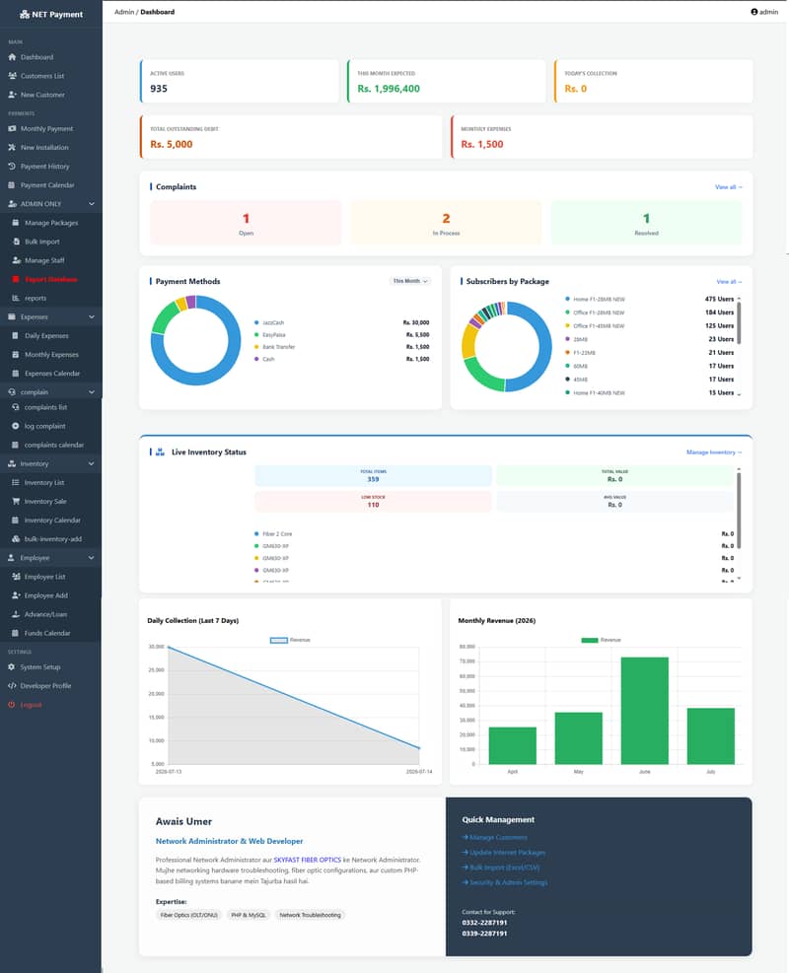The height and width of the screenshot is (973, 789).
Task: Click the Fiber Optics (OLT/ONU) expertise tag
Action: tap(188, 915)
